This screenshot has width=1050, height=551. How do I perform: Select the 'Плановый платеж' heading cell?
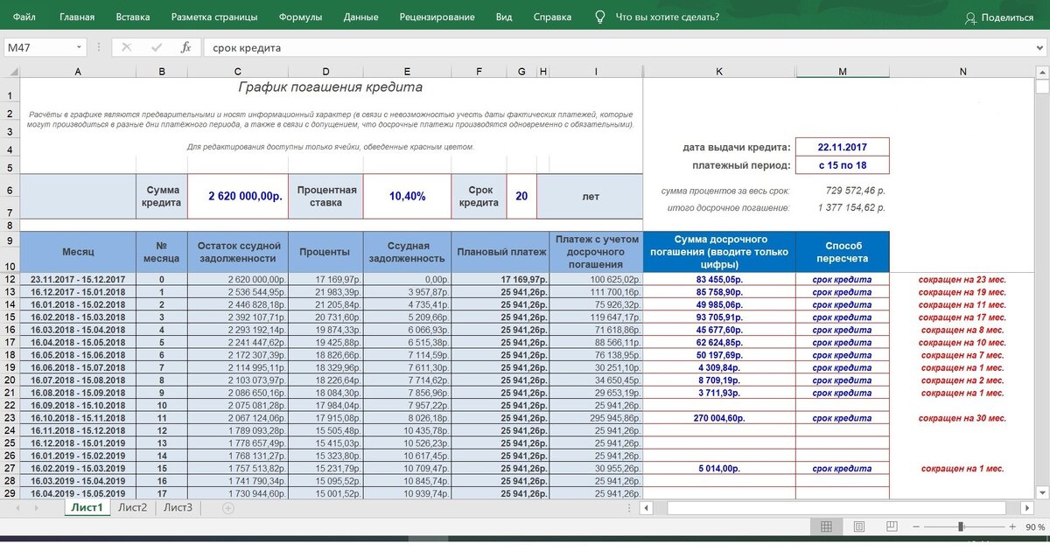500,252
